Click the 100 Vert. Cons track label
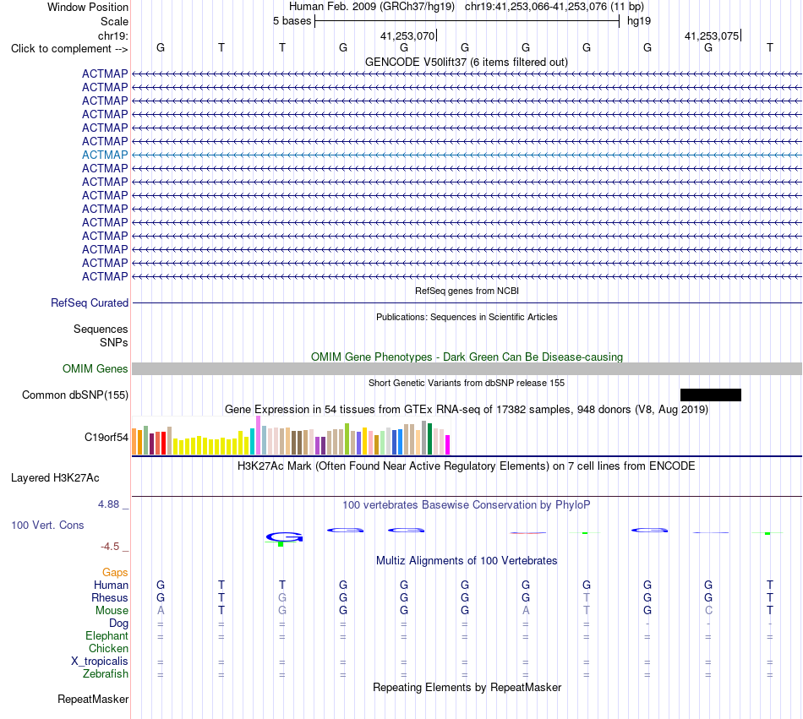 click(47, 525)
